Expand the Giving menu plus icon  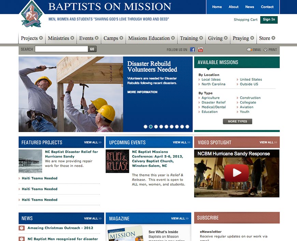pos(226,38)
